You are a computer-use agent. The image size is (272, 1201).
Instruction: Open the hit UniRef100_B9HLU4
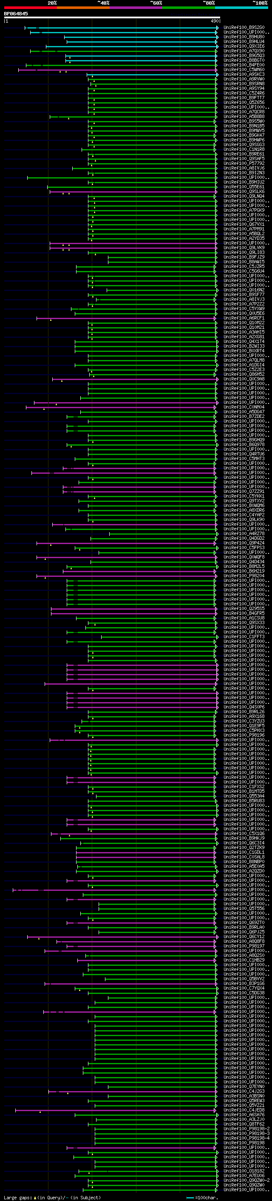[x=244, y=41]
